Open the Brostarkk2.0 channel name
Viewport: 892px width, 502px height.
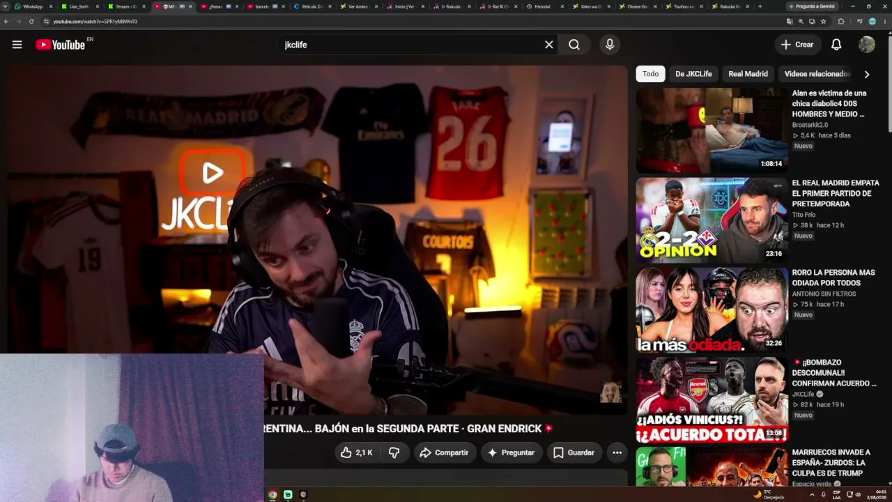[x=810, y=125]
